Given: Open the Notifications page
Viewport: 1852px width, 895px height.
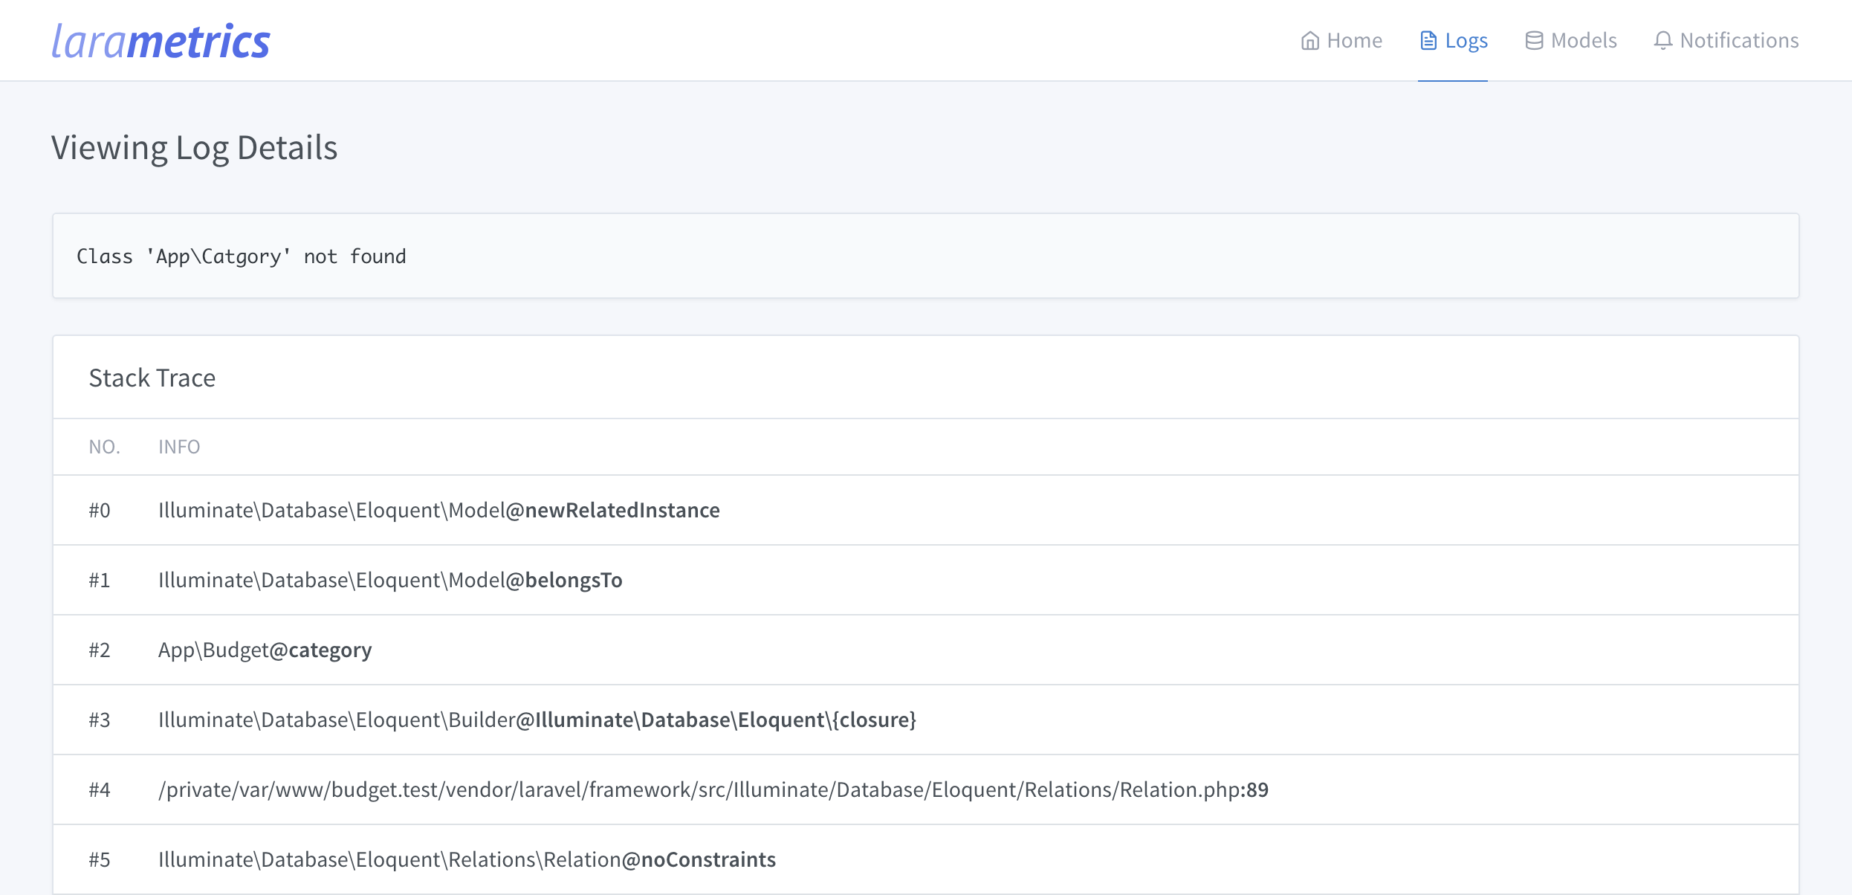Looking at the screenshot, I should click(1739, 41).
